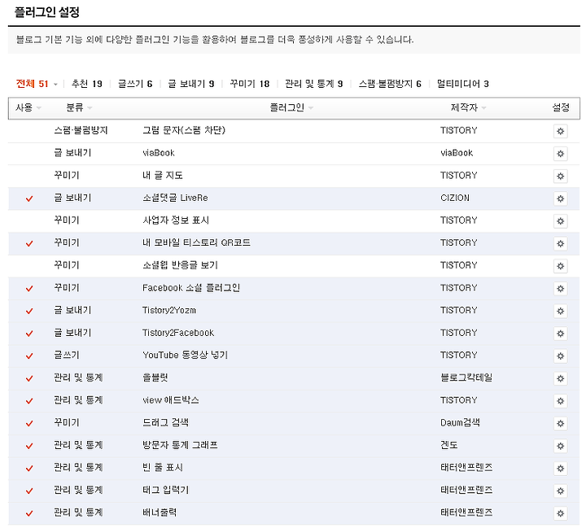
Task: Click gear icon for 소셜웹 반응글 보기
Action: 560,266
